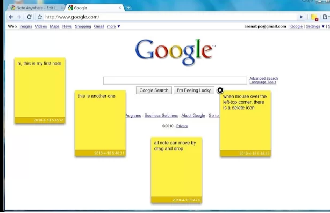Click the 'hi, this is my first note' text
The width and height of the screenshot is (330, 213).
[39, 63]
